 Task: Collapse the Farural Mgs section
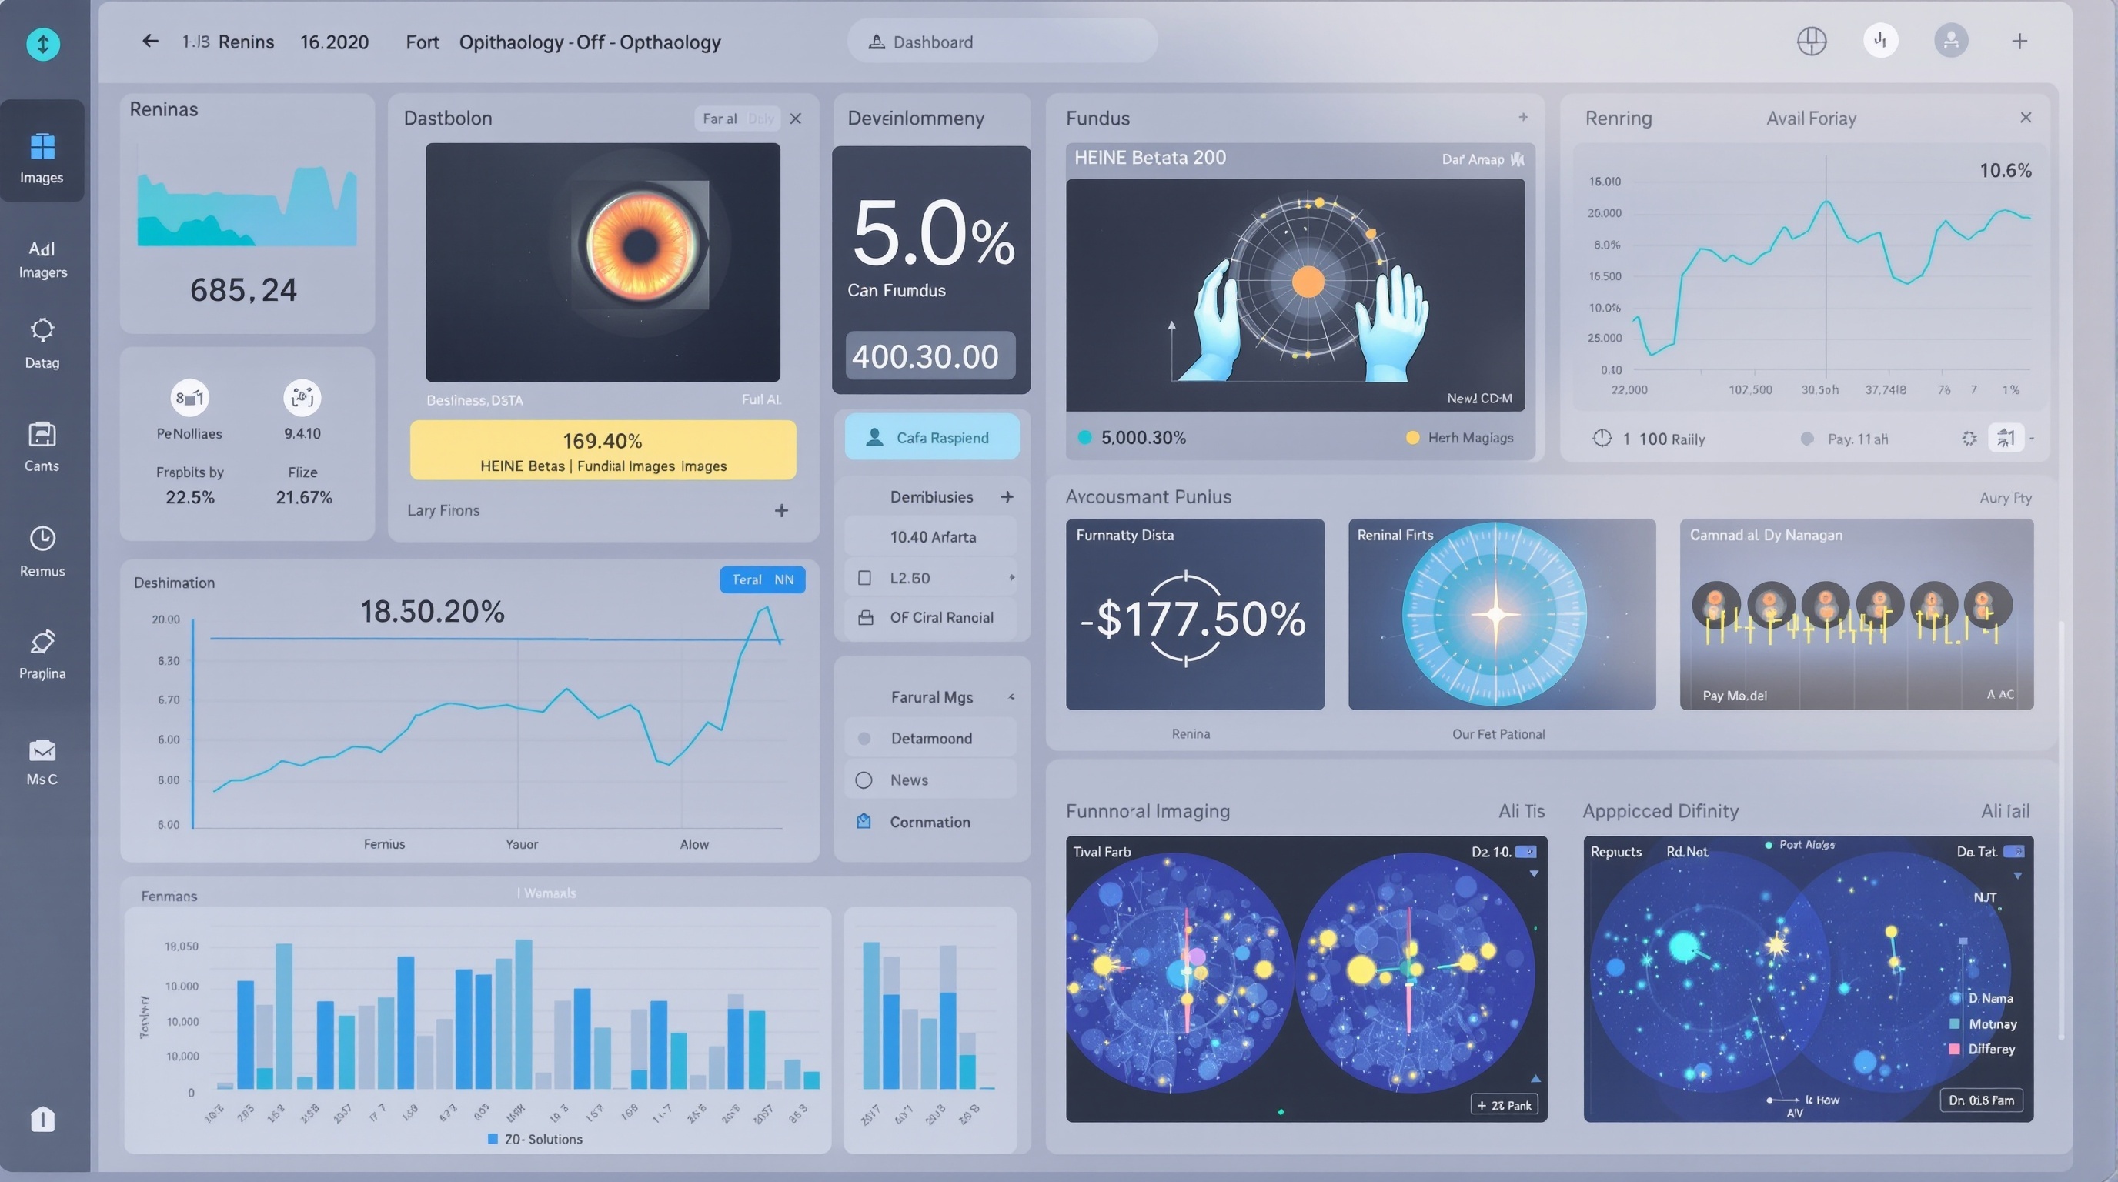[1011, 696]
